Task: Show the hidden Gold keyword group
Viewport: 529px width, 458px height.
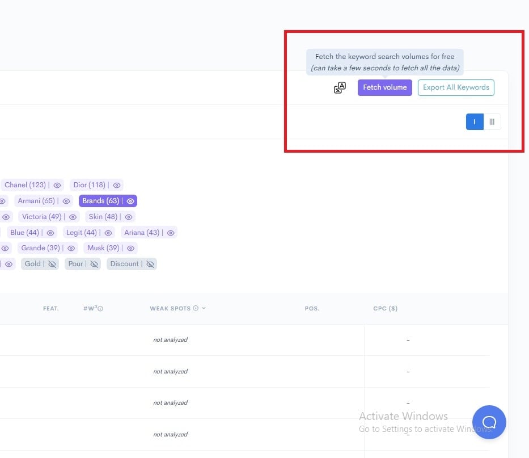Action: 52,263
